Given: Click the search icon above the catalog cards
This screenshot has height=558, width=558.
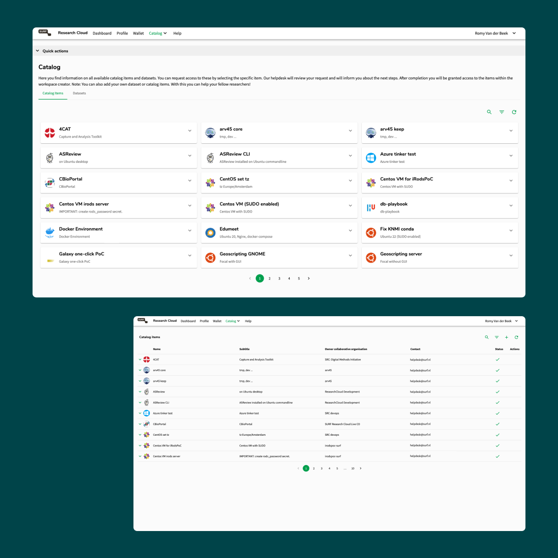Looking at the screenshot, I should coord(489,112).
